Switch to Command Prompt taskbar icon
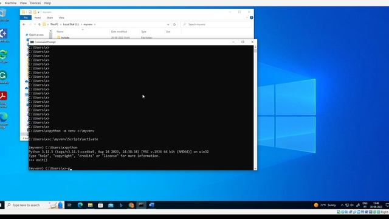 tap(142, 205)
